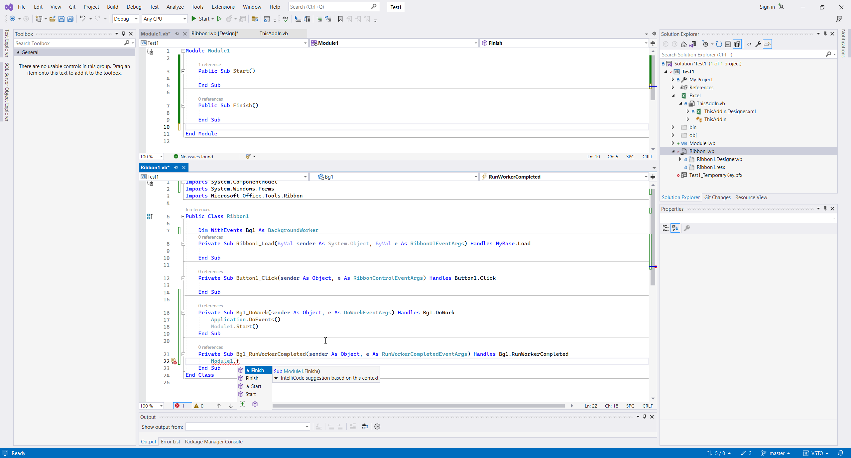The image size is (851, 458).
Task: Click Start Without Debugging green outline arrow
Action: tap(219, 19)
